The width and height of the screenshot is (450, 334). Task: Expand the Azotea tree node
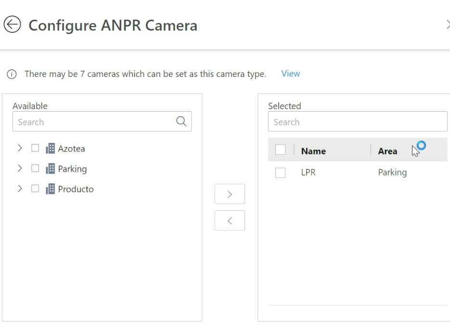click(x=20, y=148)
